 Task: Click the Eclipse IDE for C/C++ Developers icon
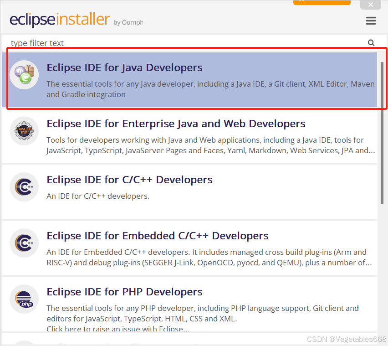24,187
